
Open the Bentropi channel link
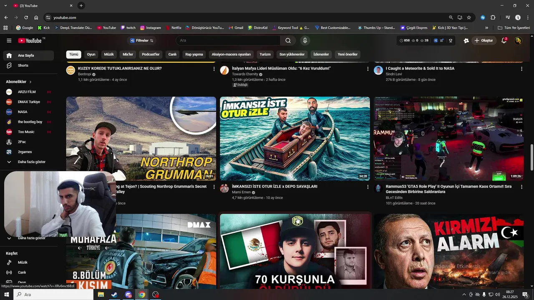pos(84,74)
